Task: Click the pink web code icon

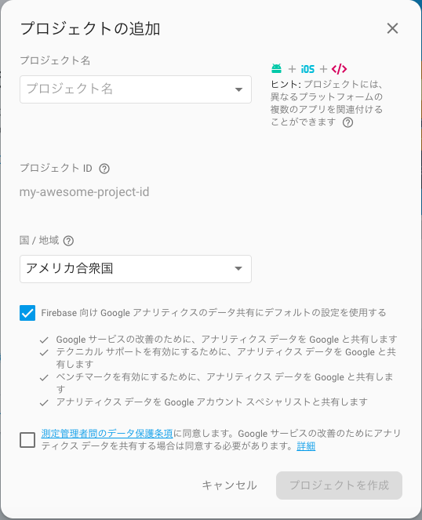Action: click(339, 69)
